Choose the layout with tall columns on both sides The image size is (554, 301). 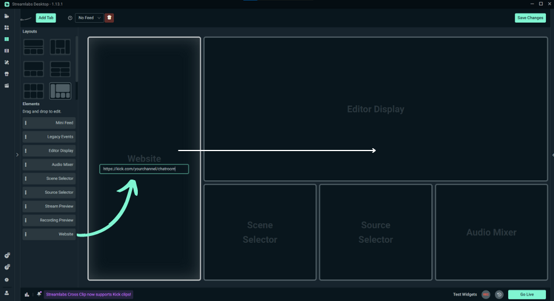tap(60, 47)
